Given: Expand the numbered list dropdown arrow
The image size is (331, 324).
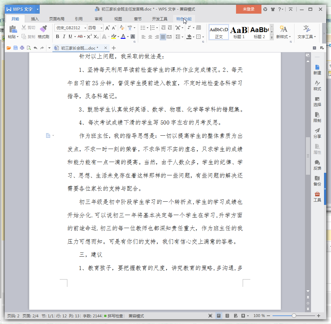Looking at the screenshot, I should [x=157, y=28].
